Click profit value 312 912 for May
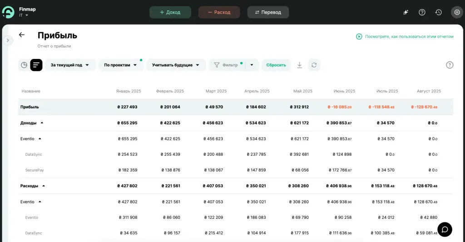Image resolution: width=465 pixels, height=242 pixels. 299,107
